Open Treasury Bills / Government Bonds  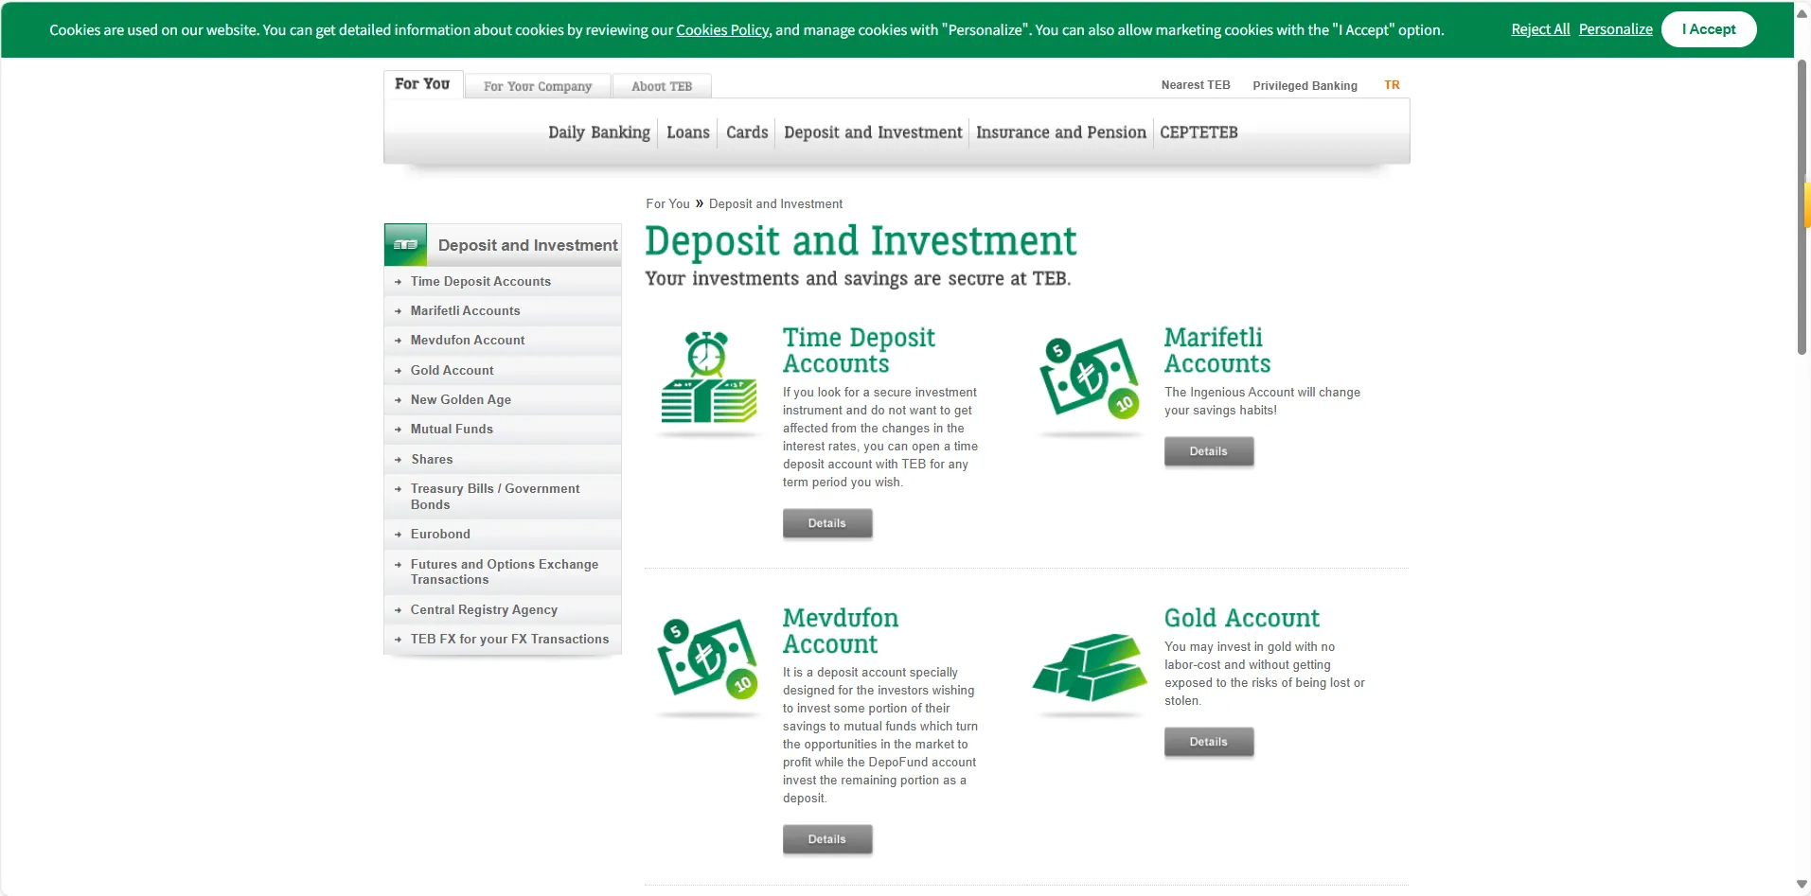pyautogui.click(x=503, y=497)
